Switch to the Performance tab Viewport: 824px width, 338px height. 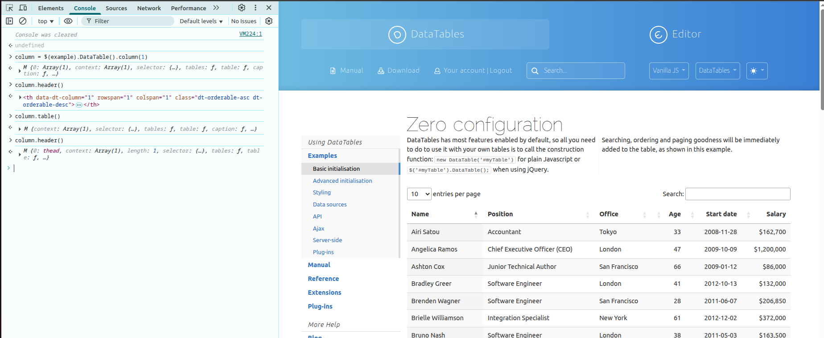click(189, 8)
